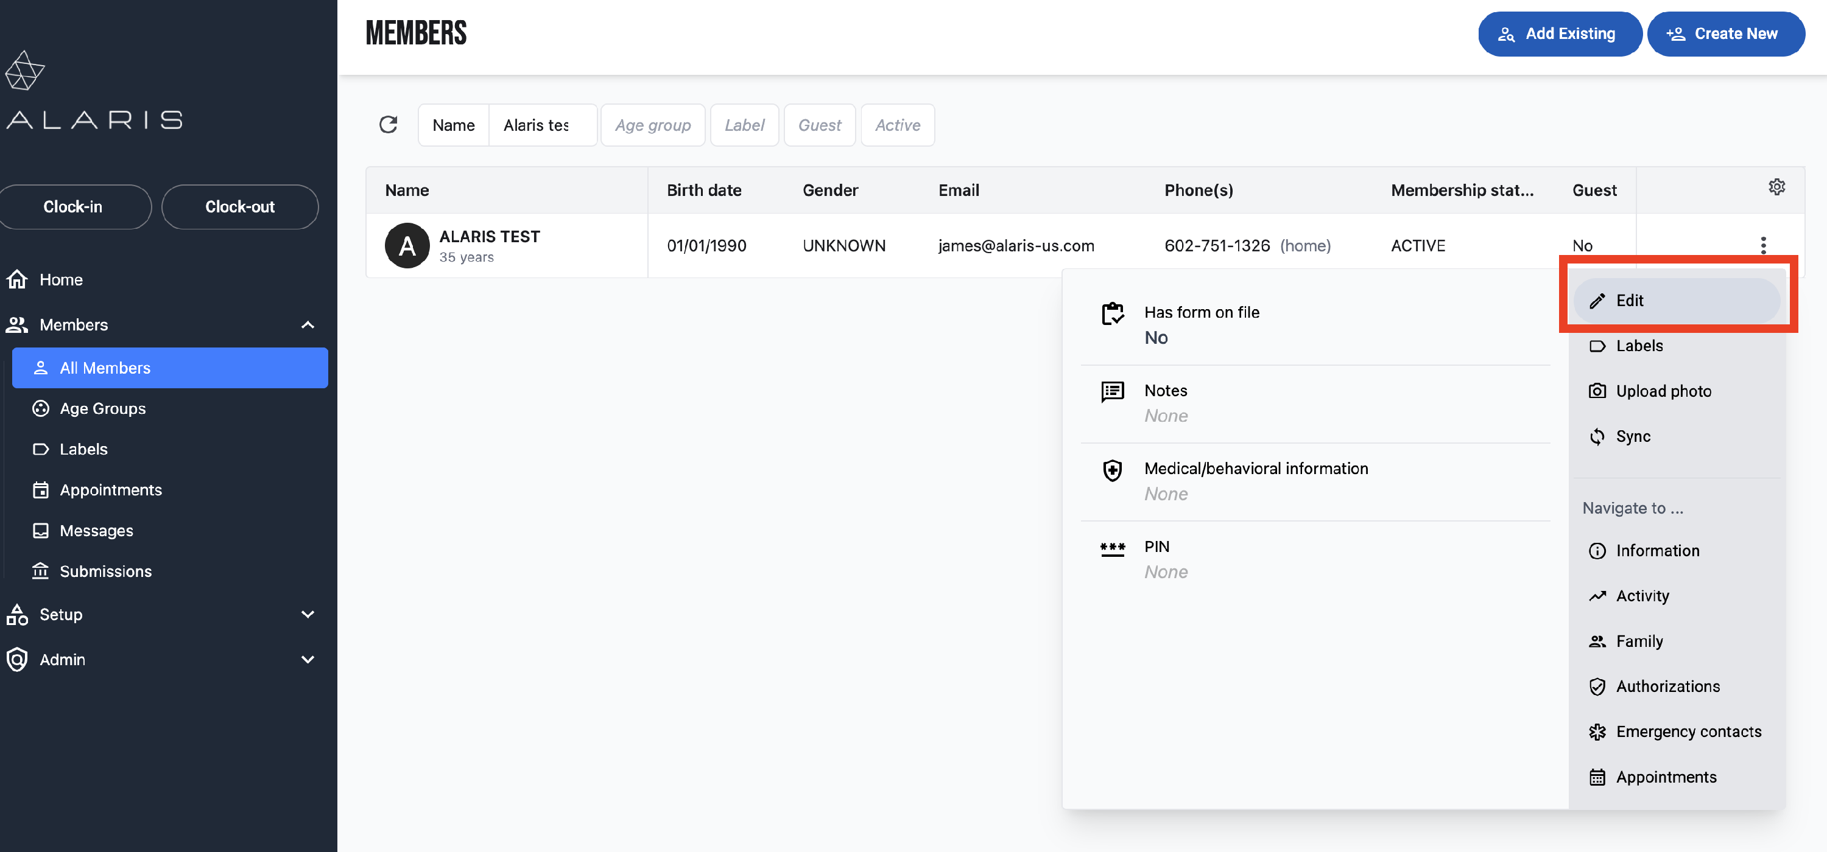Choose Upload photo from the menu
This screenshot has height=852, width=1827.
click(1663, 391)
